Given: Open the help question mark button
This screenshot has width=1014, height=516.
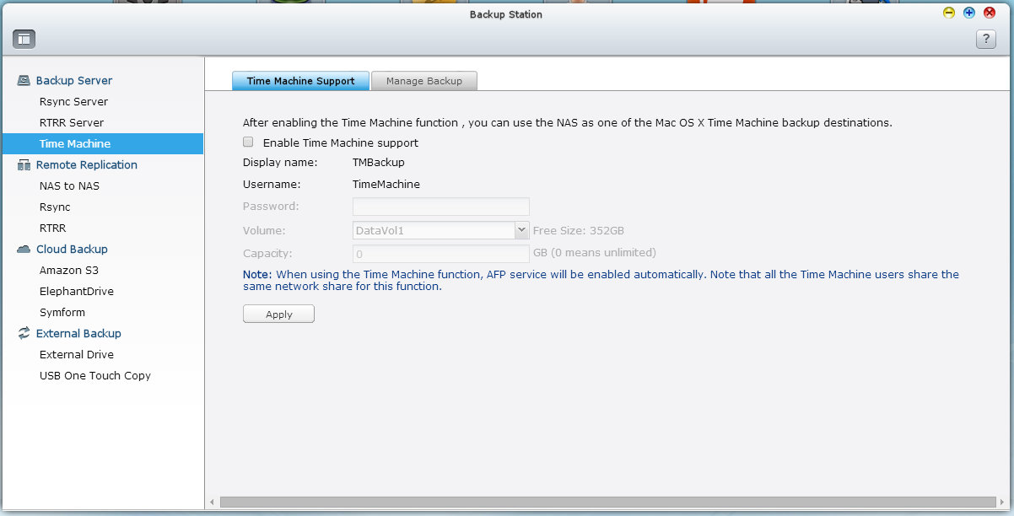Looking at the screenshot, I should [x=985, y=39].
